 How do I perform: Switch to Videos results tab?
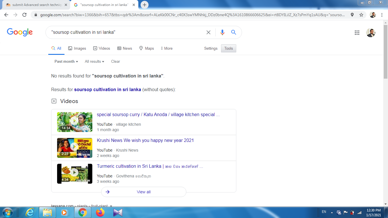[101, 49]
